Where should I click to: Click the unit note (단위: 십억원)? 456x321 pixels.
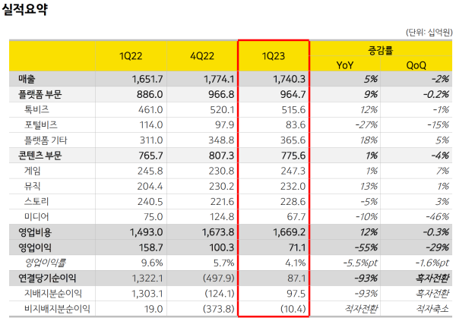coord(429,32)
